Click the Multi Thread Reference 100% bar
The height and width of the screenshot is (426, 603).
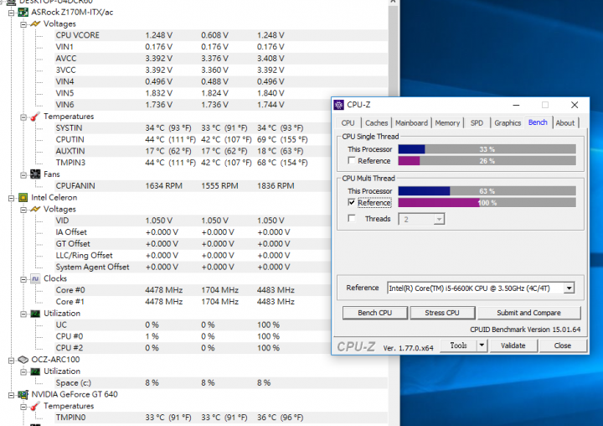click(x=487, y=203)
